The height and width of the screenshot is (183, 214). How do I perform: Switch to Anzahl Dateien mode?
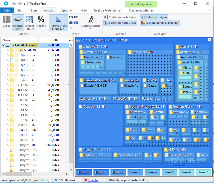[x=29, y=22]
